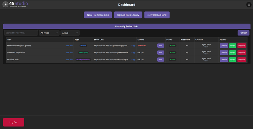Edit Title for tank/Video Project/Uploads
The height and width of the screenshot is (129, 253).
point(69,46)
